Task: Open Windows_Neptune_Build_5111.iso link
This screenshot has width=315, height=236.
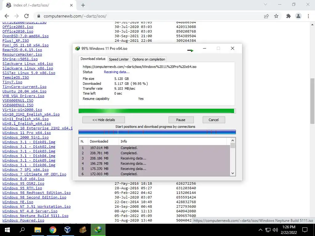Action: [35, 216]
